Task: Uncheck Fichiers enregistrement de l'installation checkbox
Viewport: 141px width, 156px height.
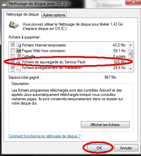Action: click(13, 67)
